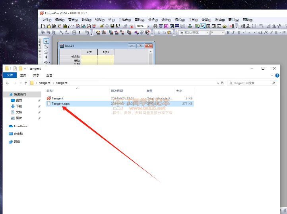The width and height of the screenshot is (287, 214).
Task: Click the up-one-level arrow in Explorer
Action: (26, 83)
